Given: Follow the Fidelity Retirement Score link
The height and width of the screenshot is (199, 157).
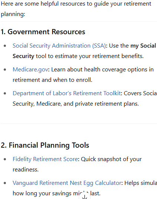Looking at the screenshot, I should [x=45, y=159].
